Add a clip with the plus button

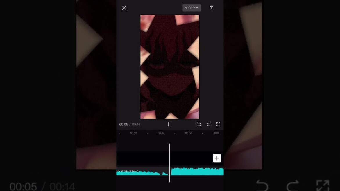(x=217, y=158)
